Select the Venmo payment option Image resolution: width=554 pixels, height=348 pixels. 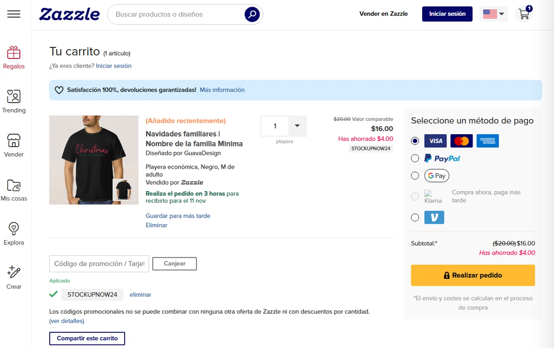pos(415,217)
